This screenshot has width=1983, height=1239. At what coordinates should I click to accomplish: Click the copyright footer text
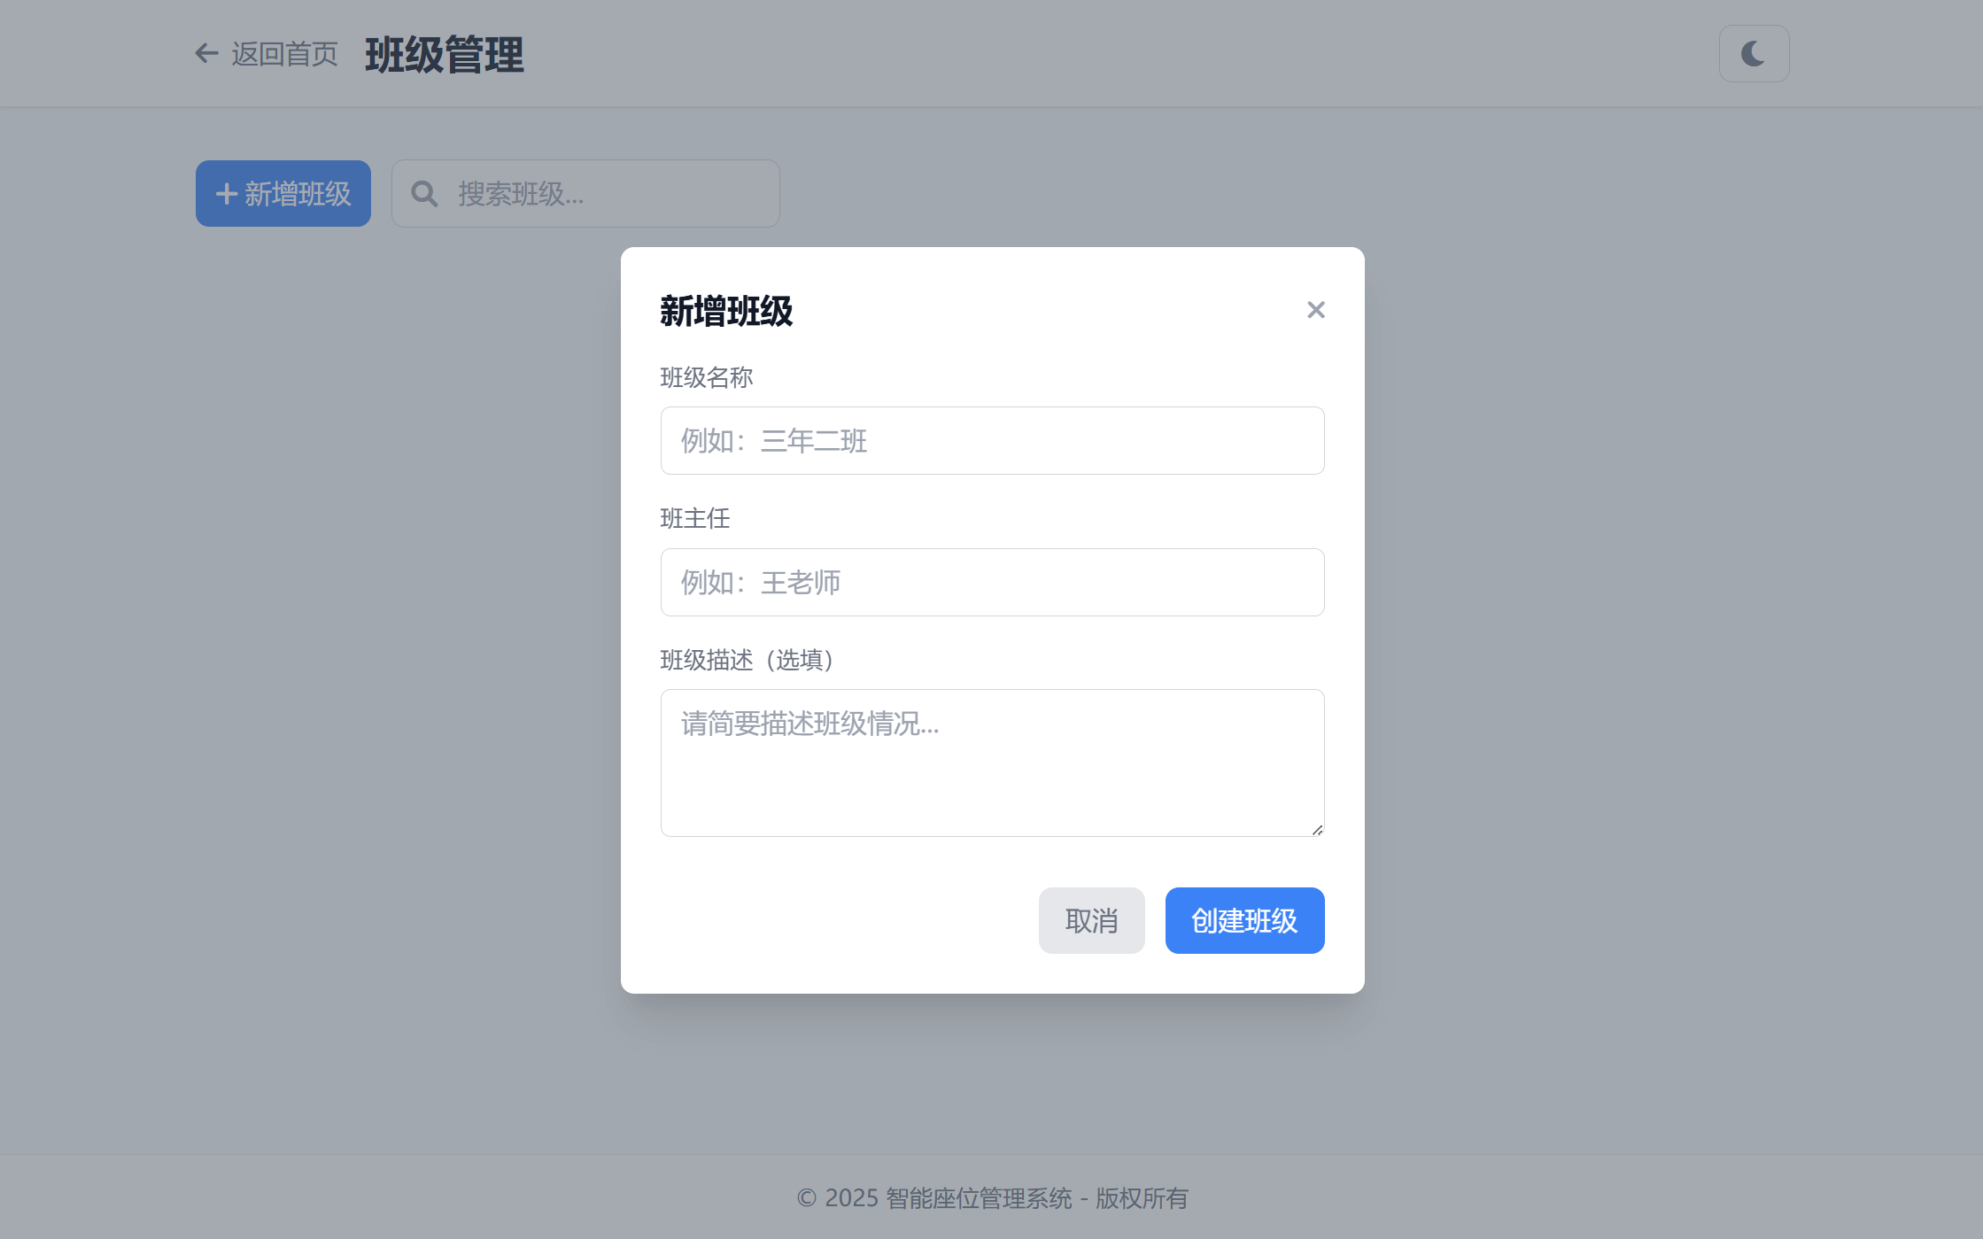coord(991,1198)
